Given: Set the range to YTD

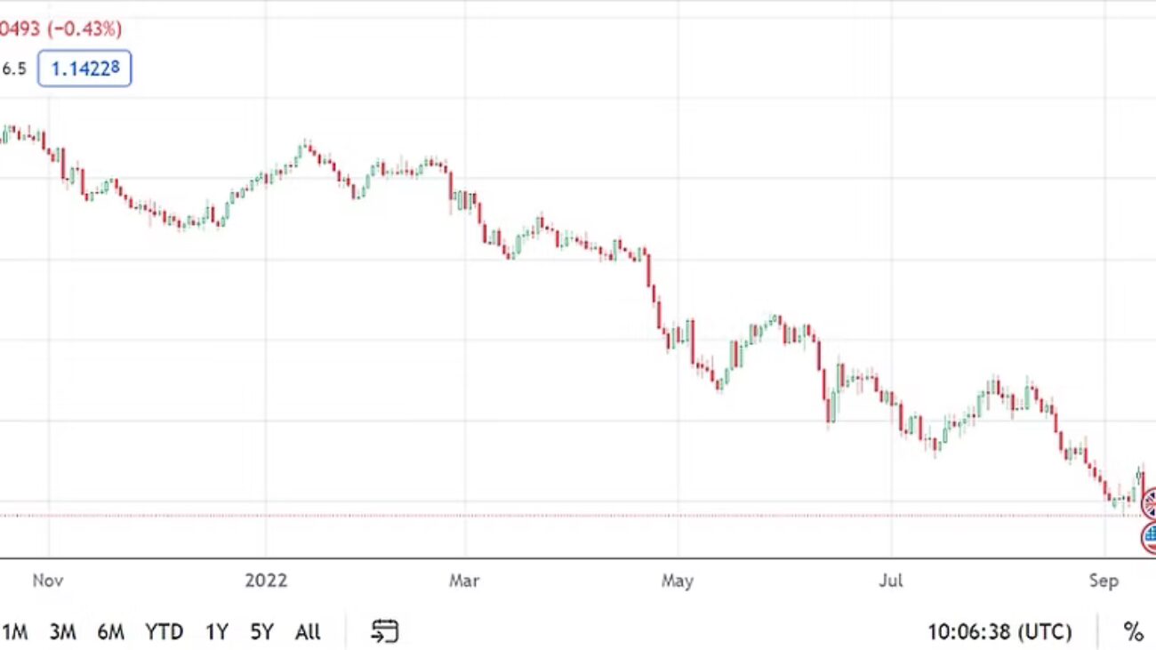Looking at the screenshot, I should point(164,632).
